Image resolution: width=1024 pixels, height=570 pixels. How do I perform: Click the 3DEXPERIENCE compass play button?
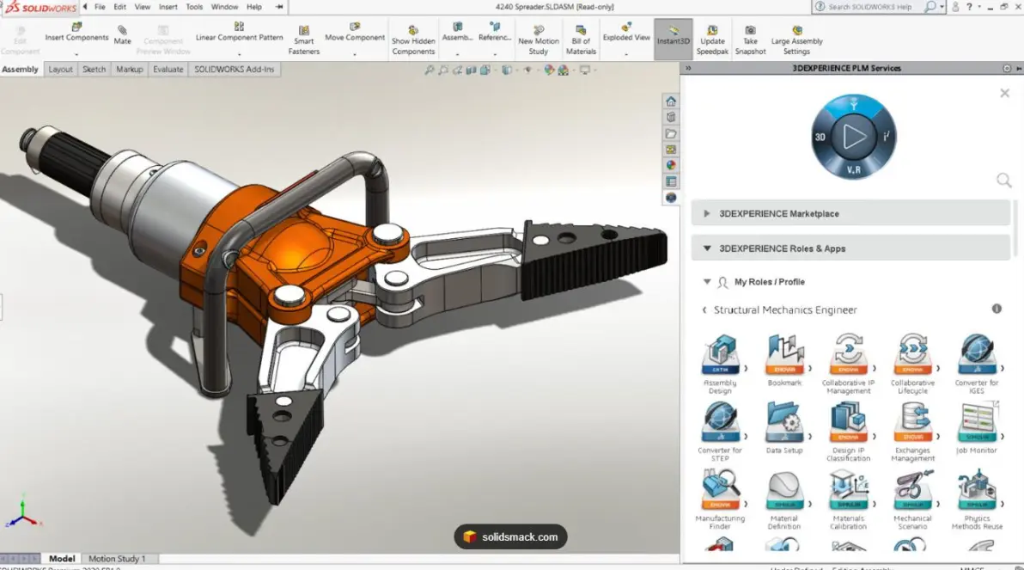coord(854,137)
